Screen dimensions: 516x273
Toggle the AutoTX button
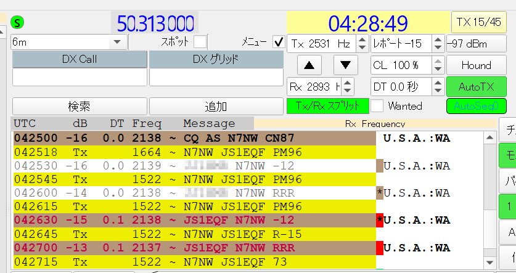[476, 87]
